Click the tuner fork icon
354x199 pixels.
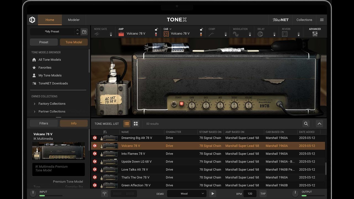coord(105,193)
